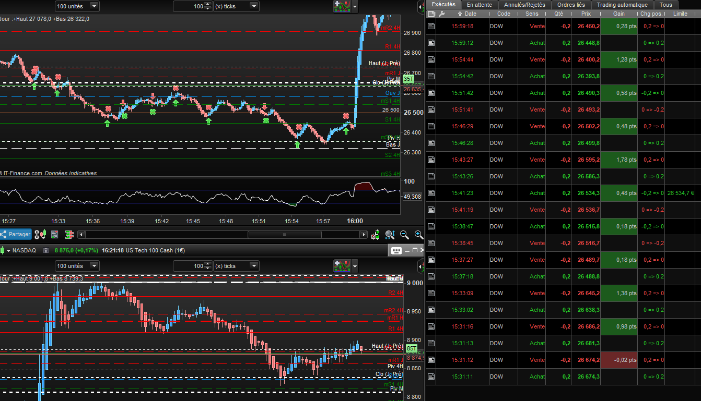The width and height of the screenshot is (701, 401).
Task: Open the "Trading automatique" tab
Action: click(622, 5)
